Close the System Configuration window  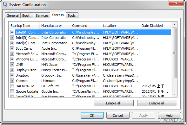[x=176, y=3]
